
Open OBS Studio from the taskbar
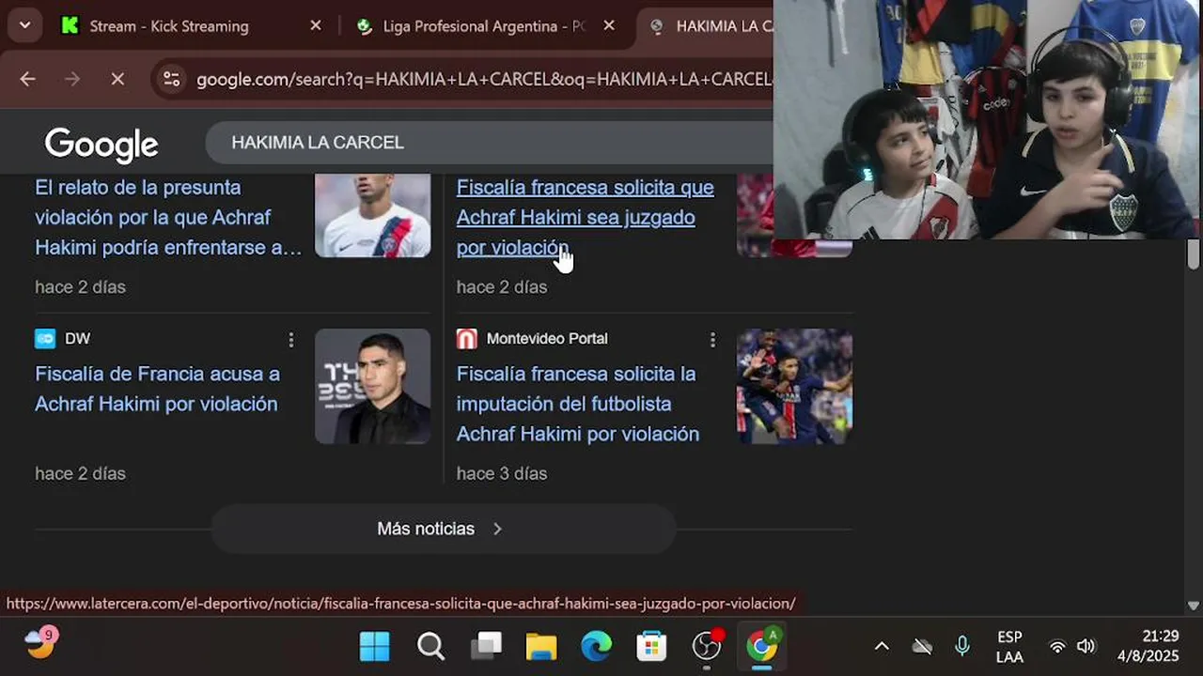(x=707, y=646)
